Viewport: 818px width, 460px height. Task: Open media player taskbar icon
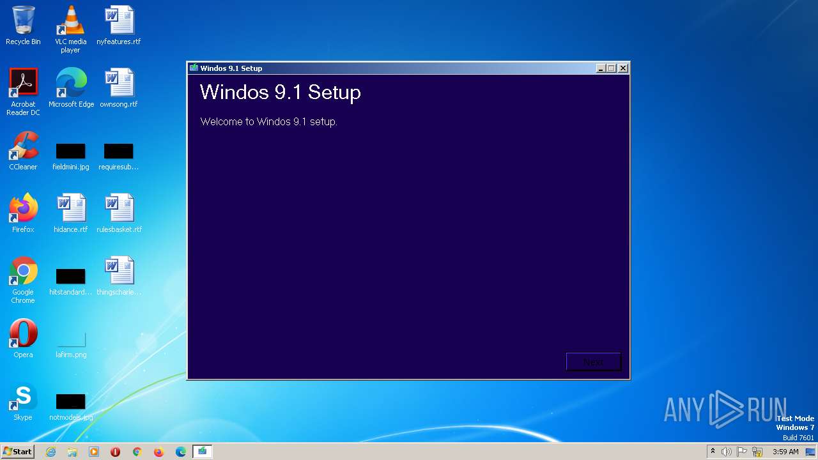click(94, 452)
